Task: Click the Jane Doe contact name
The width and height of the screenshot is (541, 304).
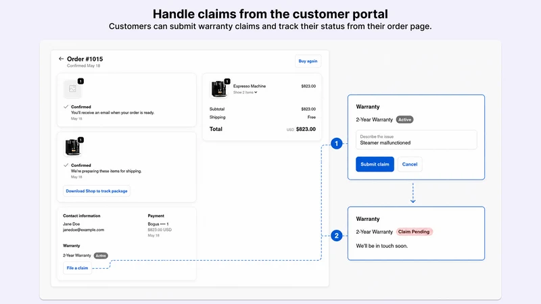Action: click(71, 224)
